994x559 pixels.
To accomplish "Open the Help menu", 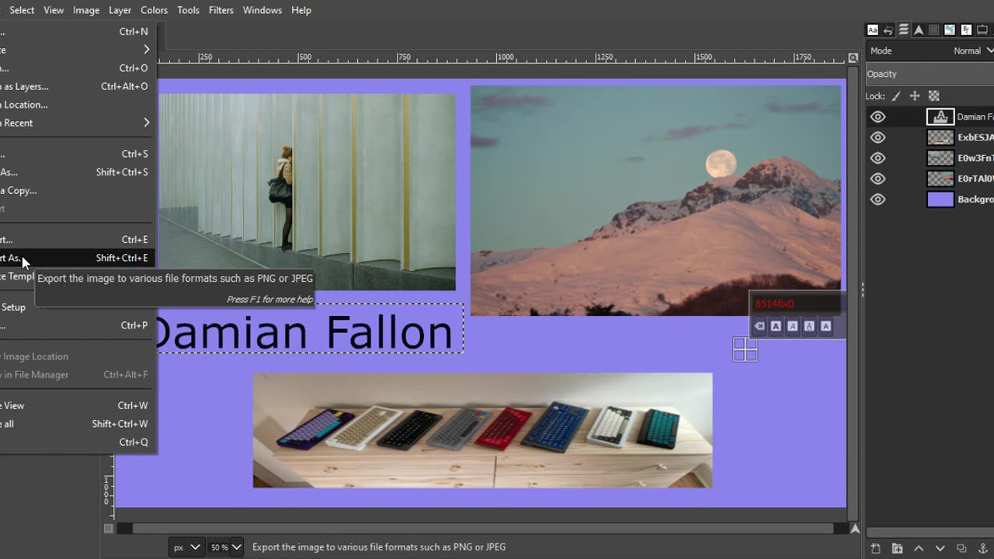I will [301, 10].
